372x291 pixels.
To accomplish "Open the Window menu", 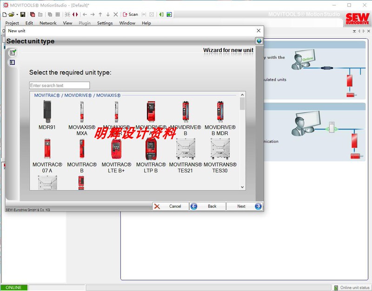I will click(x=127, y=23).
